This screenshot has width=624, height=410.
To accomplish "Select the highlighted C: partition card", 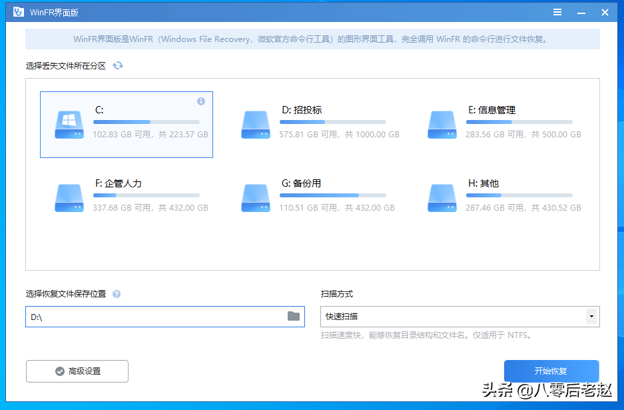I will tap(127, 125).
